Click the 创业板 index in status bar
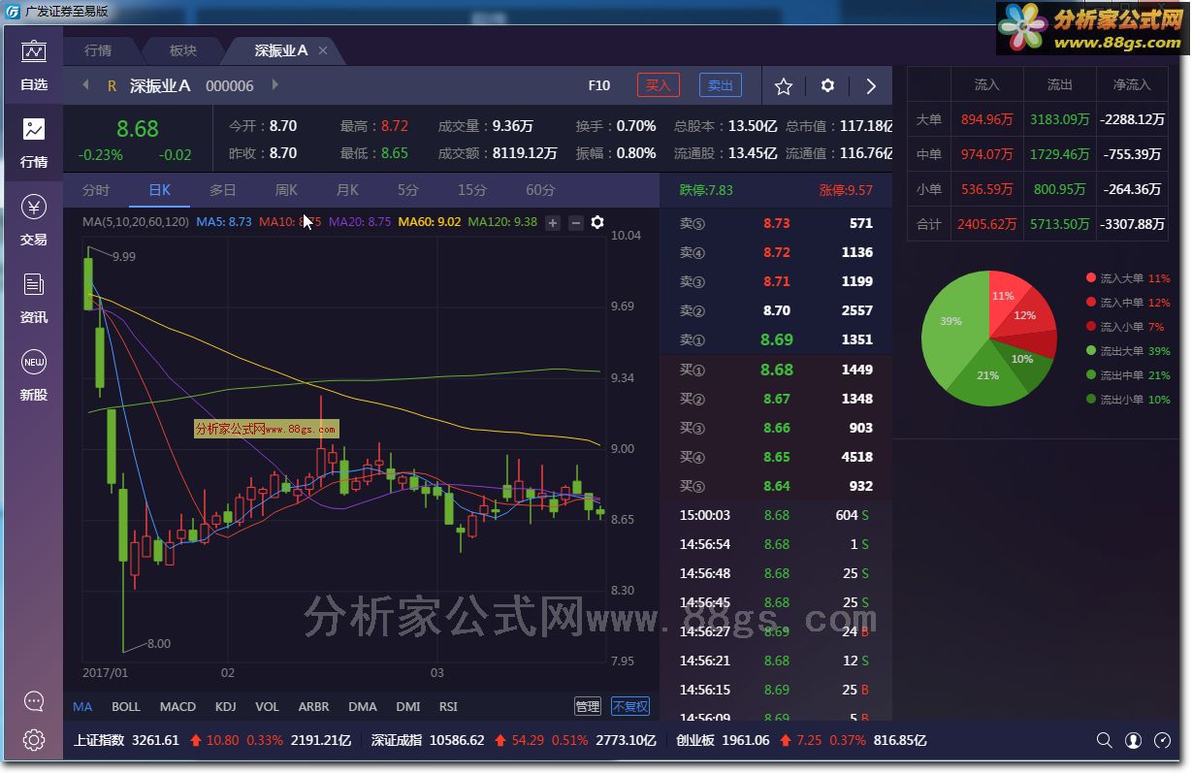The image size is (1192, 774). 695,740
